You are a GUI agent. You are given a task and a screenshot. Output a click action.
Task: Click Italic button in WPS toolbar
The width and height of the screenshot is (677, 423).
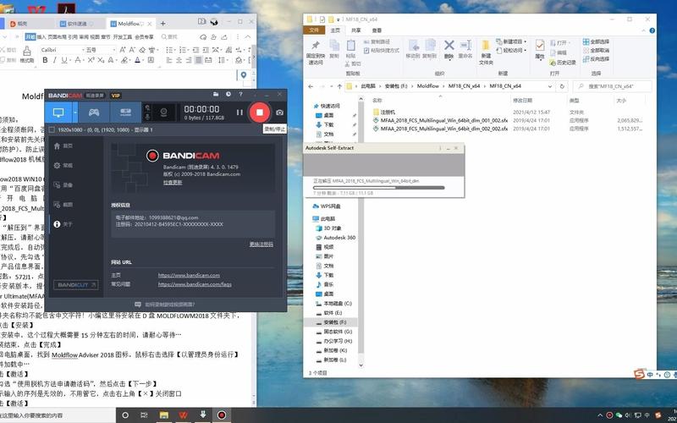pyautogui.click(x=55, y=60)
